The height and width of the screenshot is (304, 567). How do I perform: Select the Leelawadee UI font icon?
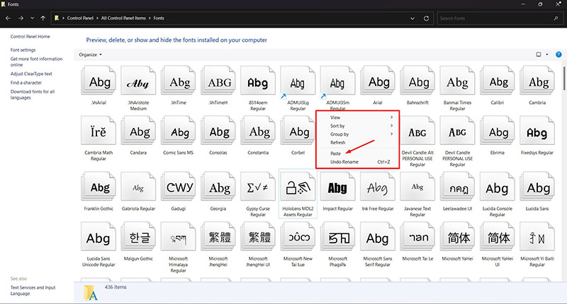point(457,186)
